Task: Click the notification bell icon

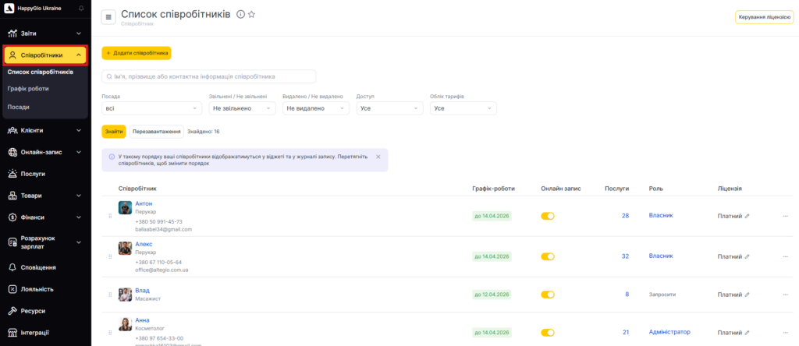Action: pos(82,8)
